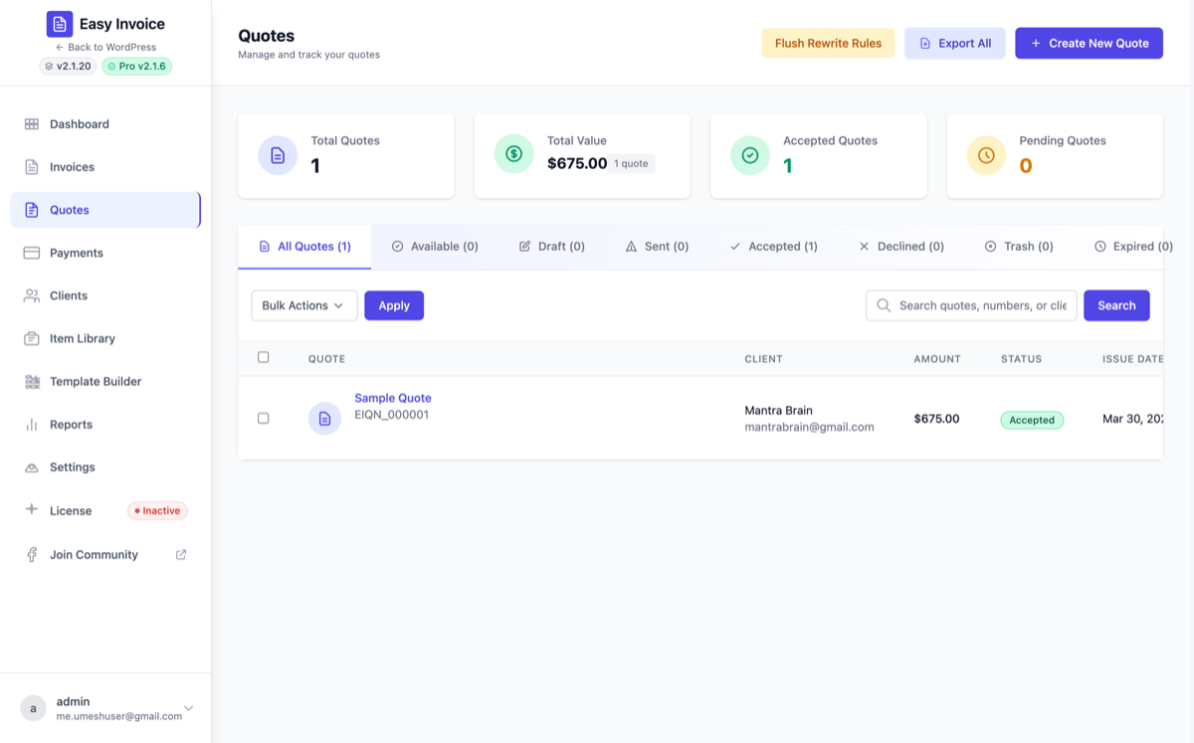The width and height of the screenshot is (1194, 743).
Task: Click the admin avatar circle
Action: click(33, 708)
